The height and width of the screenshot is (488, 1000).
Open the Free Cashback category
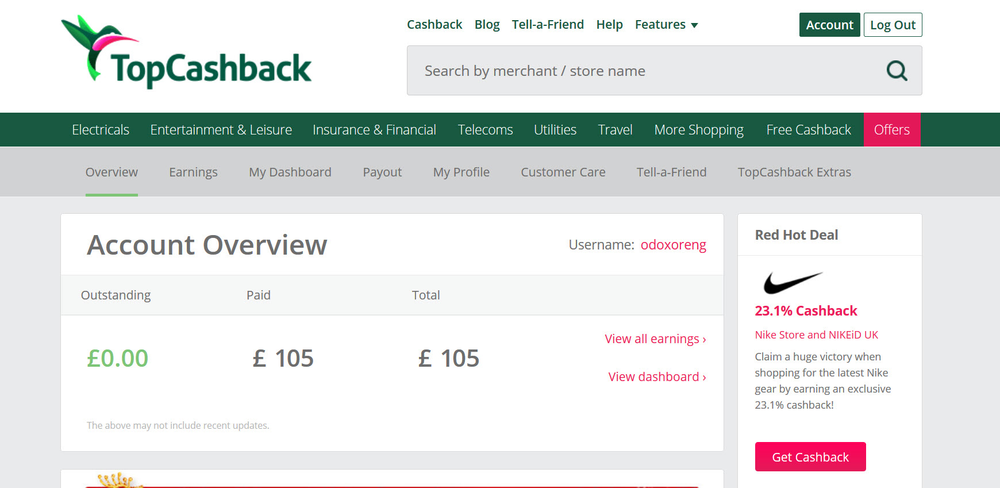[x=809, y=130]
